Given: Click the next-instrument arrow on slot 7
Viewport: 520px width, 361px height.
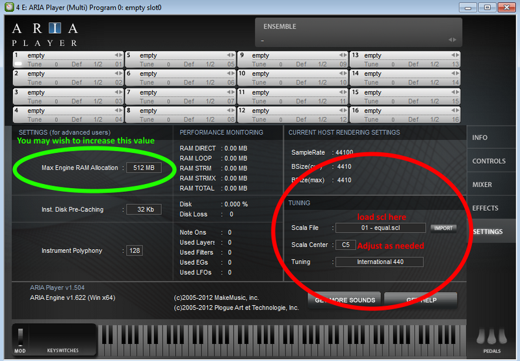Looking at the screenshot, I should click(233, 92).
